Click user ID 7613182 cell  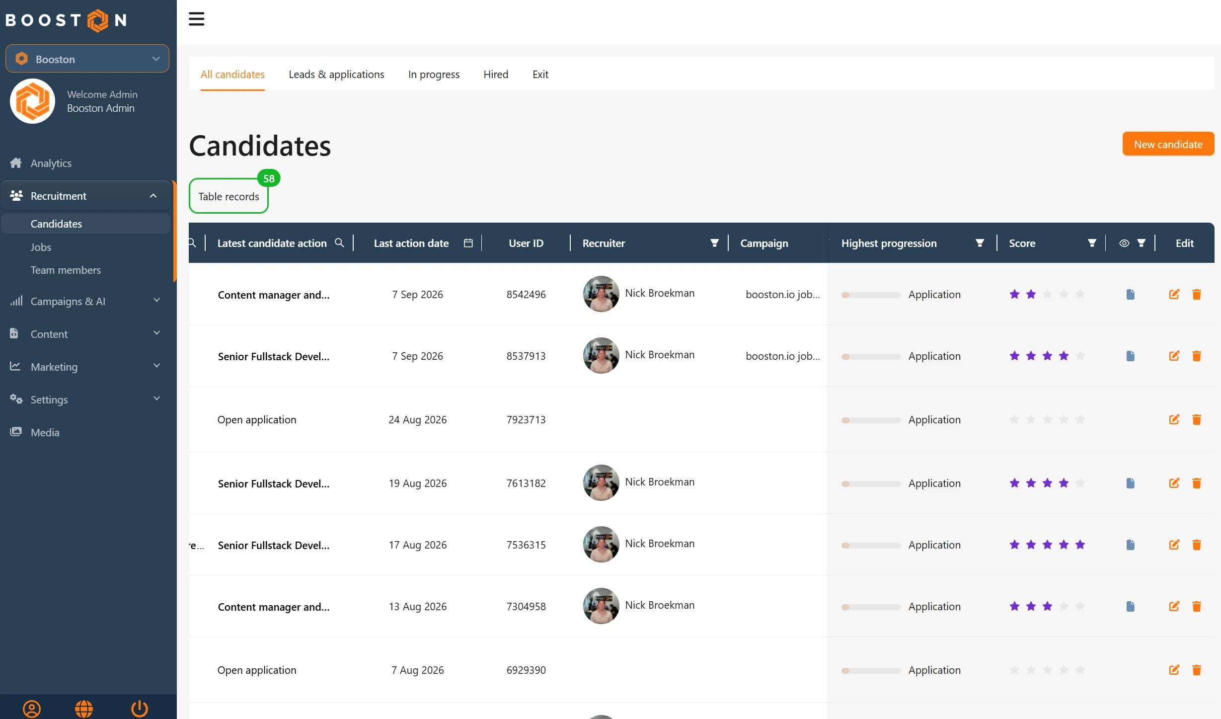click(526, 483)
